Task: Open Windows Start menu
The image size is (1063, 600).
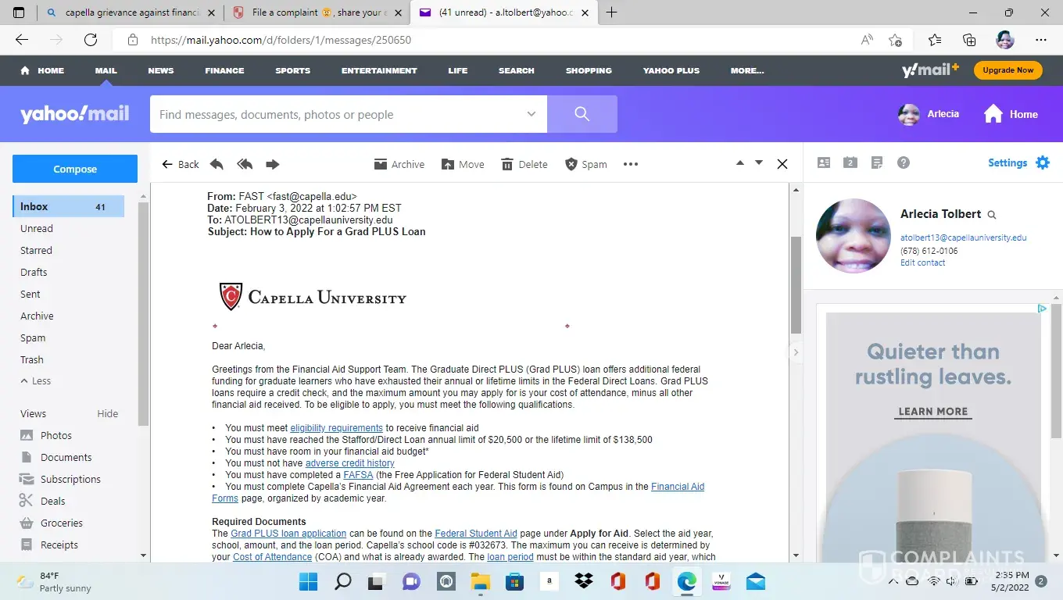Action: tap(308, 581)
